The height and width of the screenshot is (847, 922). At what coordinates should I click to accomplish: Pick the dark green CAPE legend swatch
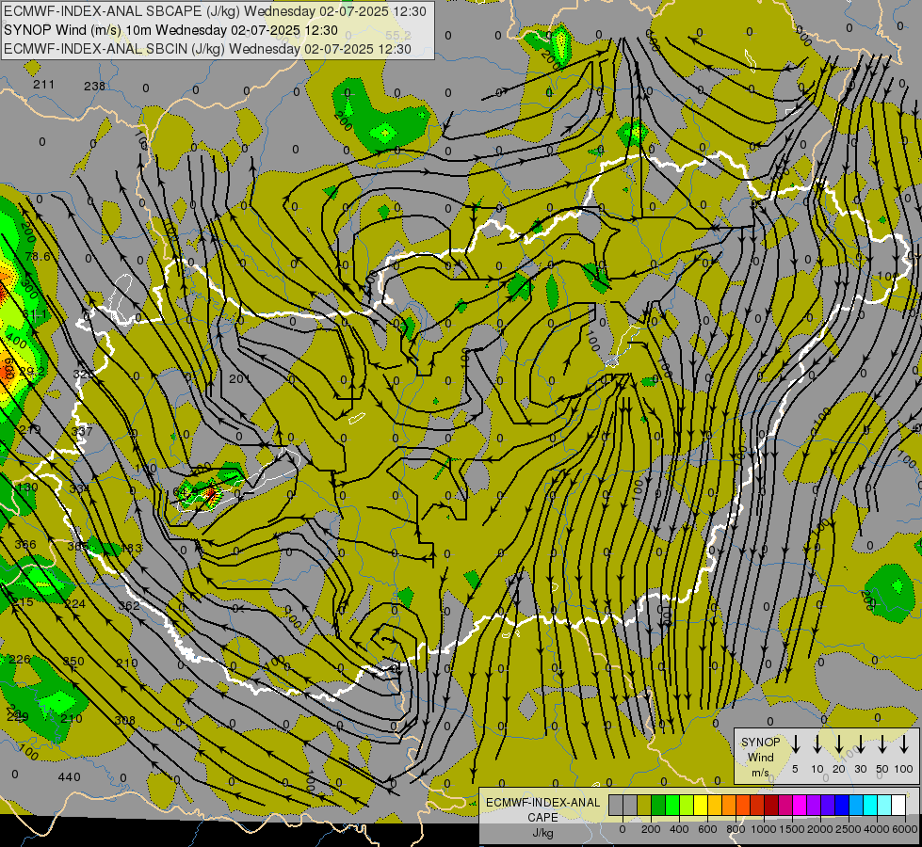click(x=658, y=805)
